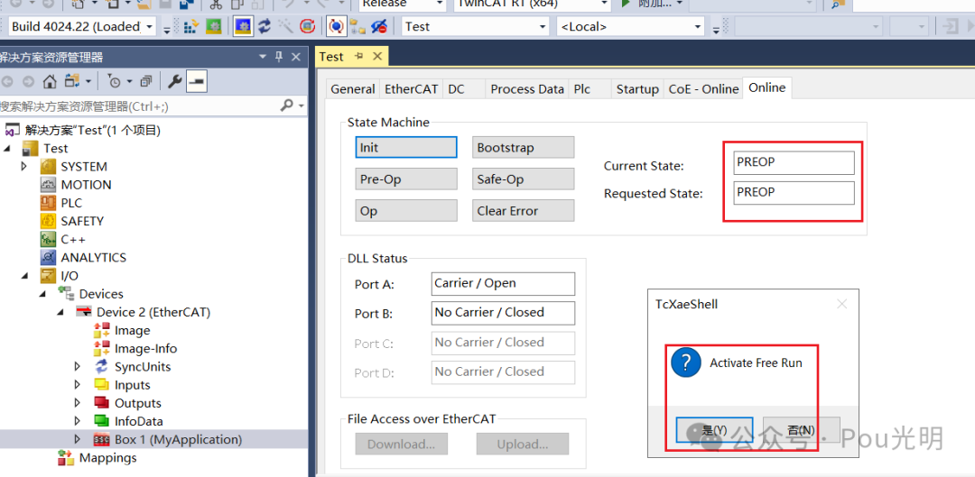Click the Home icon in Solution Explorer toolbar

coord(50,81)
